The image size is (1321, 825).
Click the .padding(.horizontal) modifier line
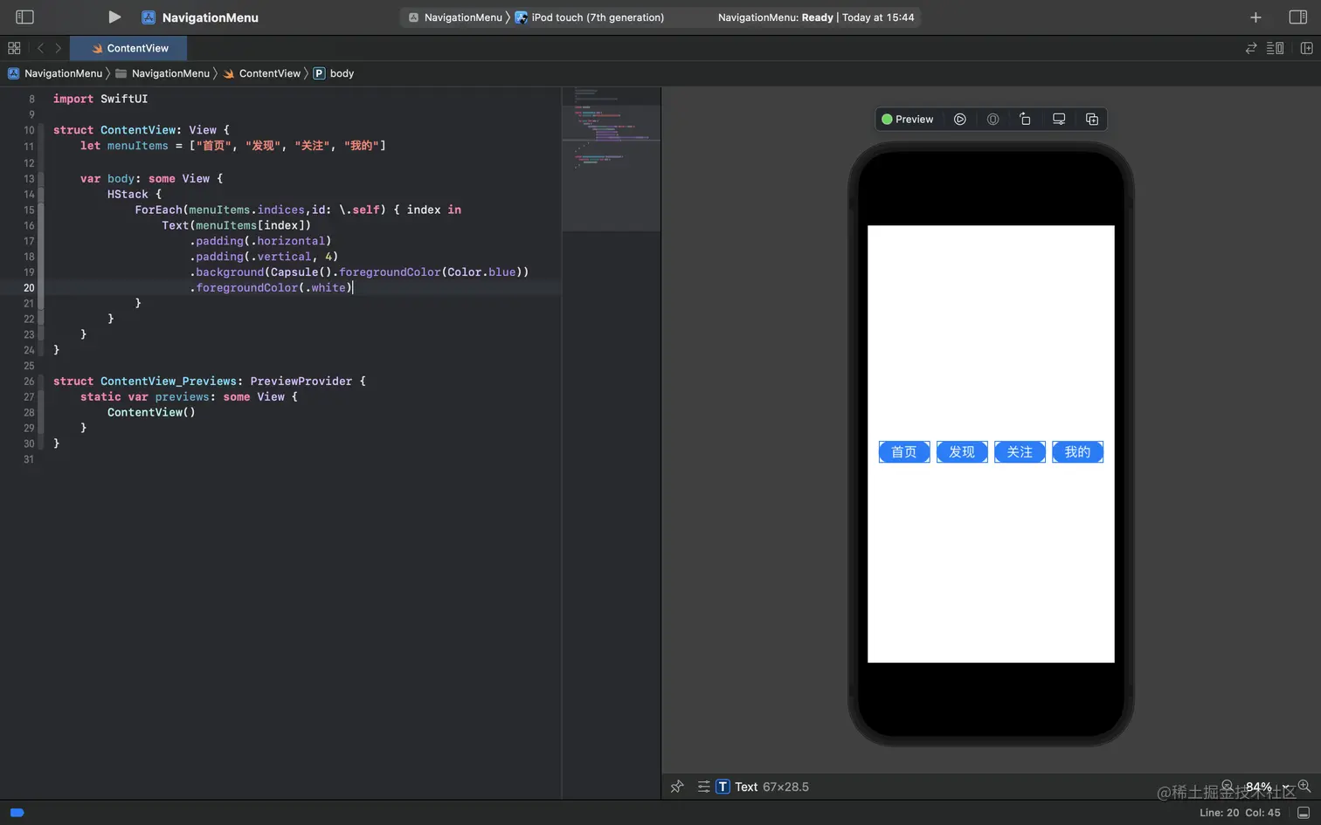click(260, 241)
